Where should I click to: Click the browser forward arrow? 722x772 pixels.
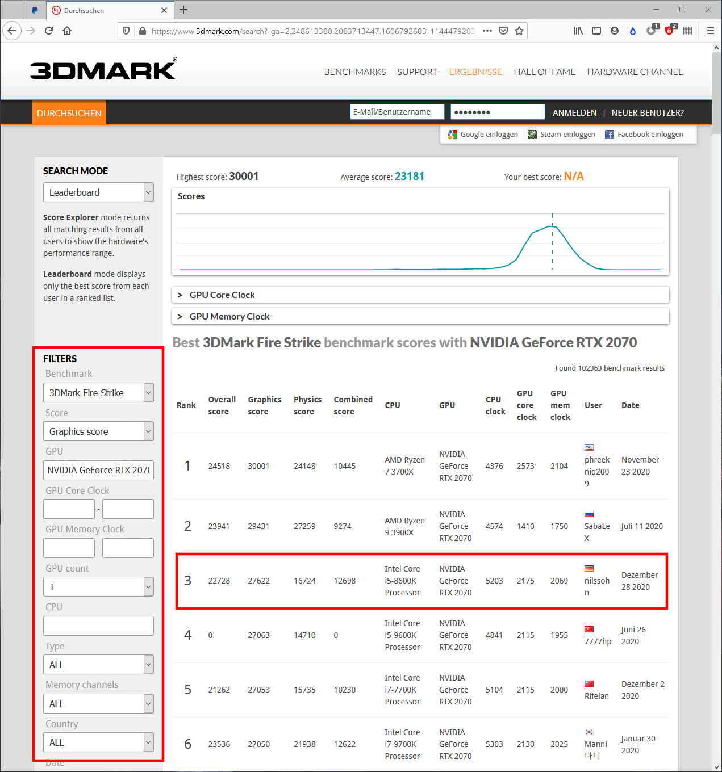31,31
